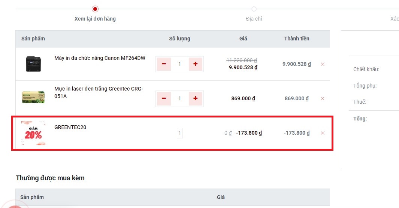
Task: Click the empty Địa chỉ step circle
Action: [254, 9]
